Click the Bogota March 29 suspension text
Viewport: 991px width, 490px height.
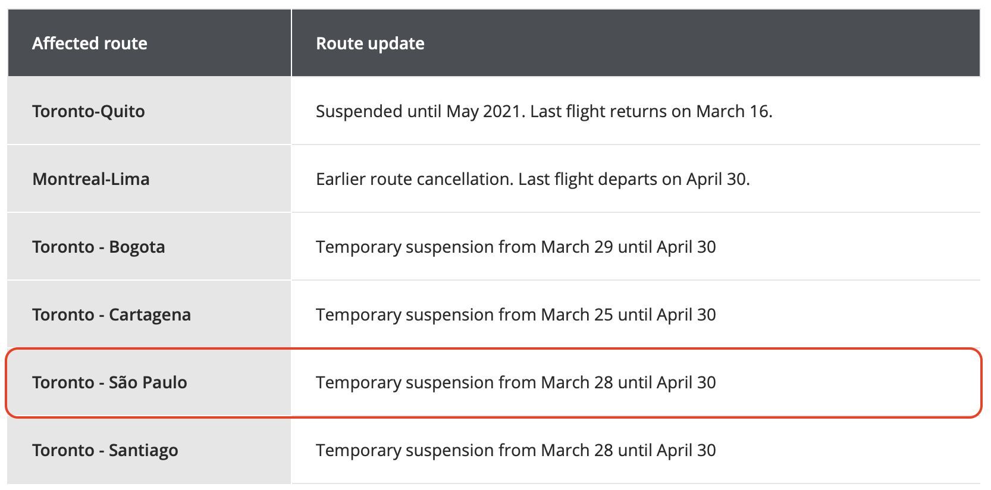[x=516, y=247]
